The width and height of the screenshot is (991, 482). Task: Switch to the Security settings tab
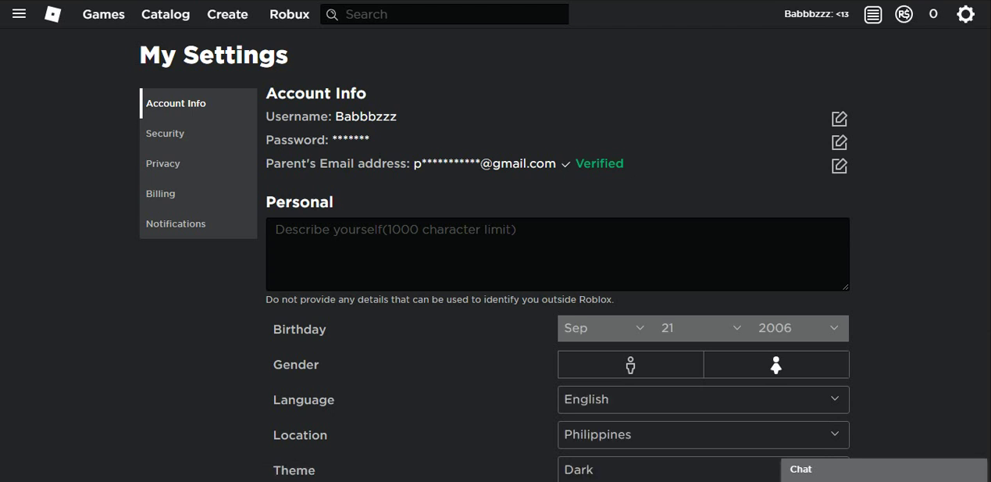click(x=166, y=134)
